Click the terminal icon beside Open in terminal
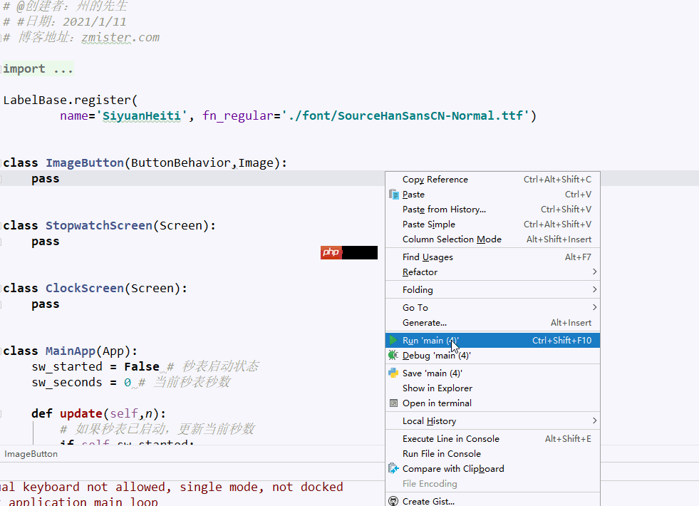This screenshot has width=699, height=506. click(393, 403)
